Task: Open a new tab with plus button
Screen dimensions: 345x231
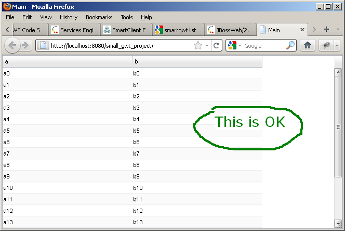Action: (x=326, y=29)
